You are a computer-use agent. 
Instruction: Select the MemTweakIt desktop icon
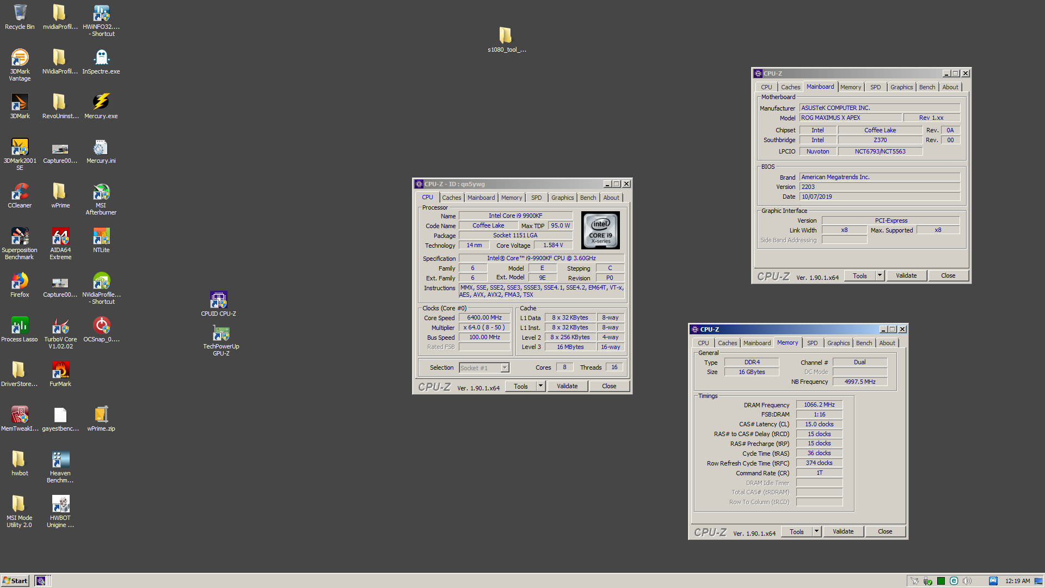coord(20,415)
